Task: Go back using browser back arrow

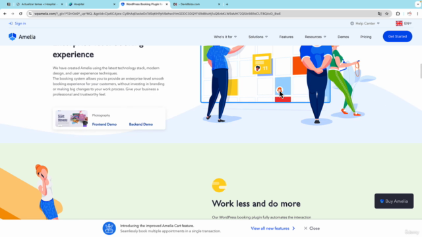Action: (5, 14)
